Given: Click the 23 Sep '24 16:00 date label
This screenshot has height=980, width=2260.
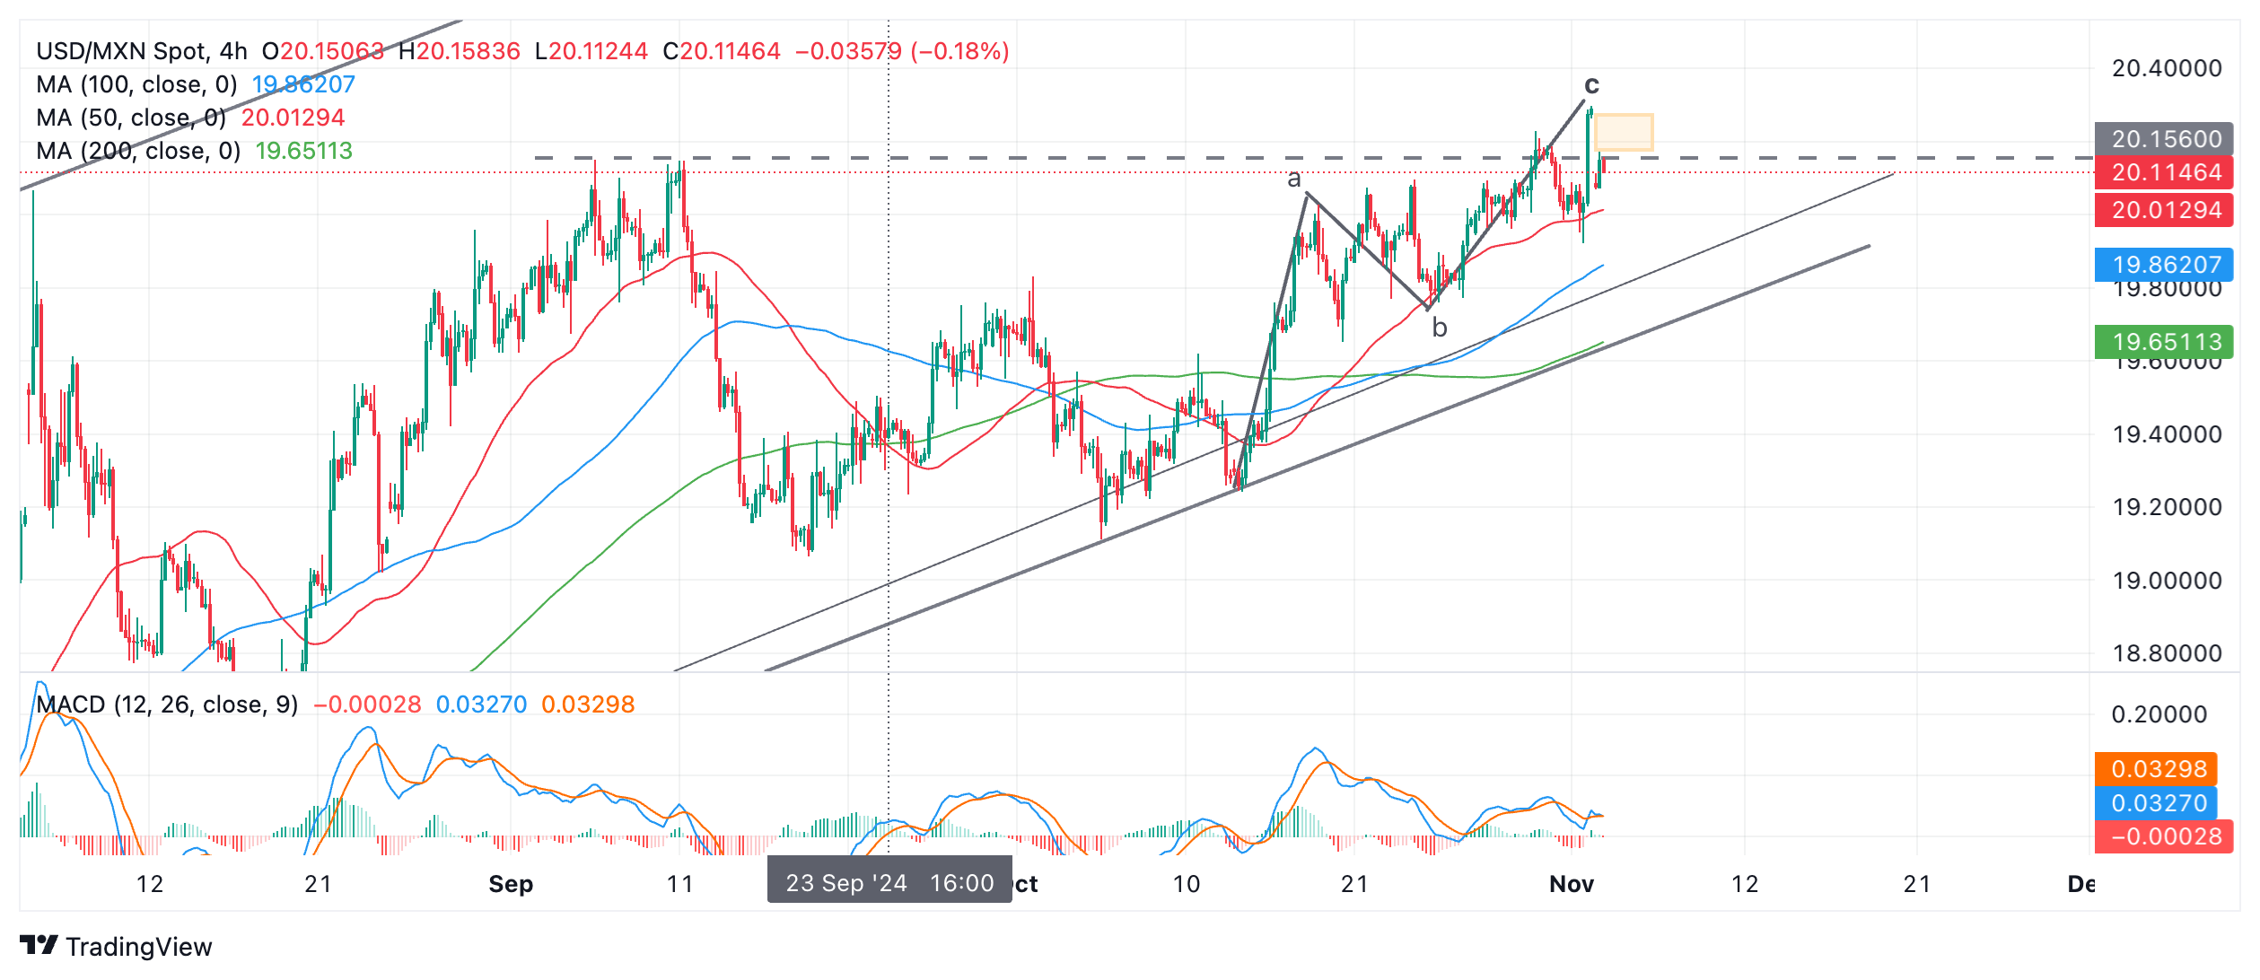Looking at the screenshot, I should click(x=889, y=883).
